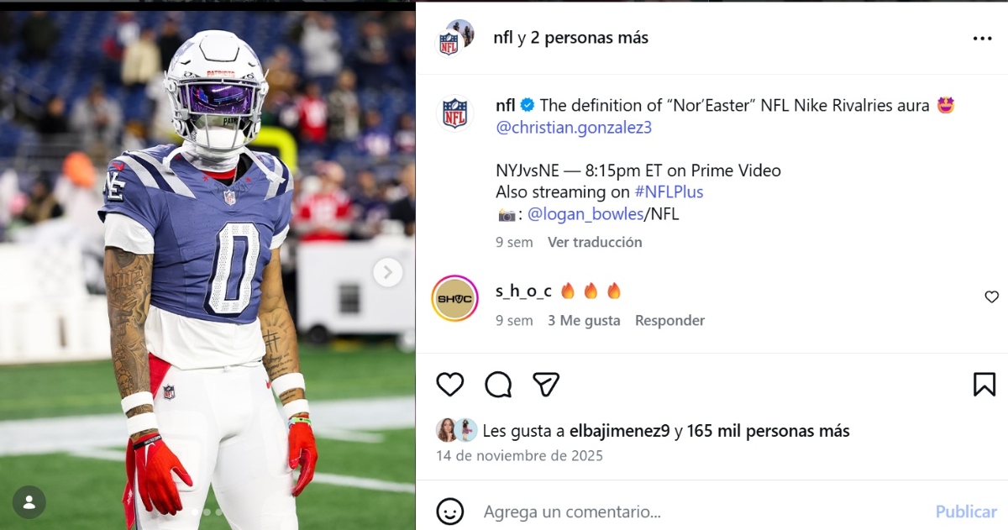Click Ver traducción under the caption
The width and height of the screenshot is (1008, 530).
coord(595,242)
